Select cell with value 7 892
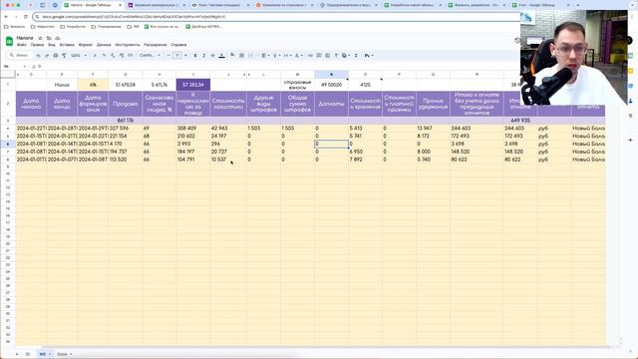This screenshot has width=638, height=359. tap(365, 160)
